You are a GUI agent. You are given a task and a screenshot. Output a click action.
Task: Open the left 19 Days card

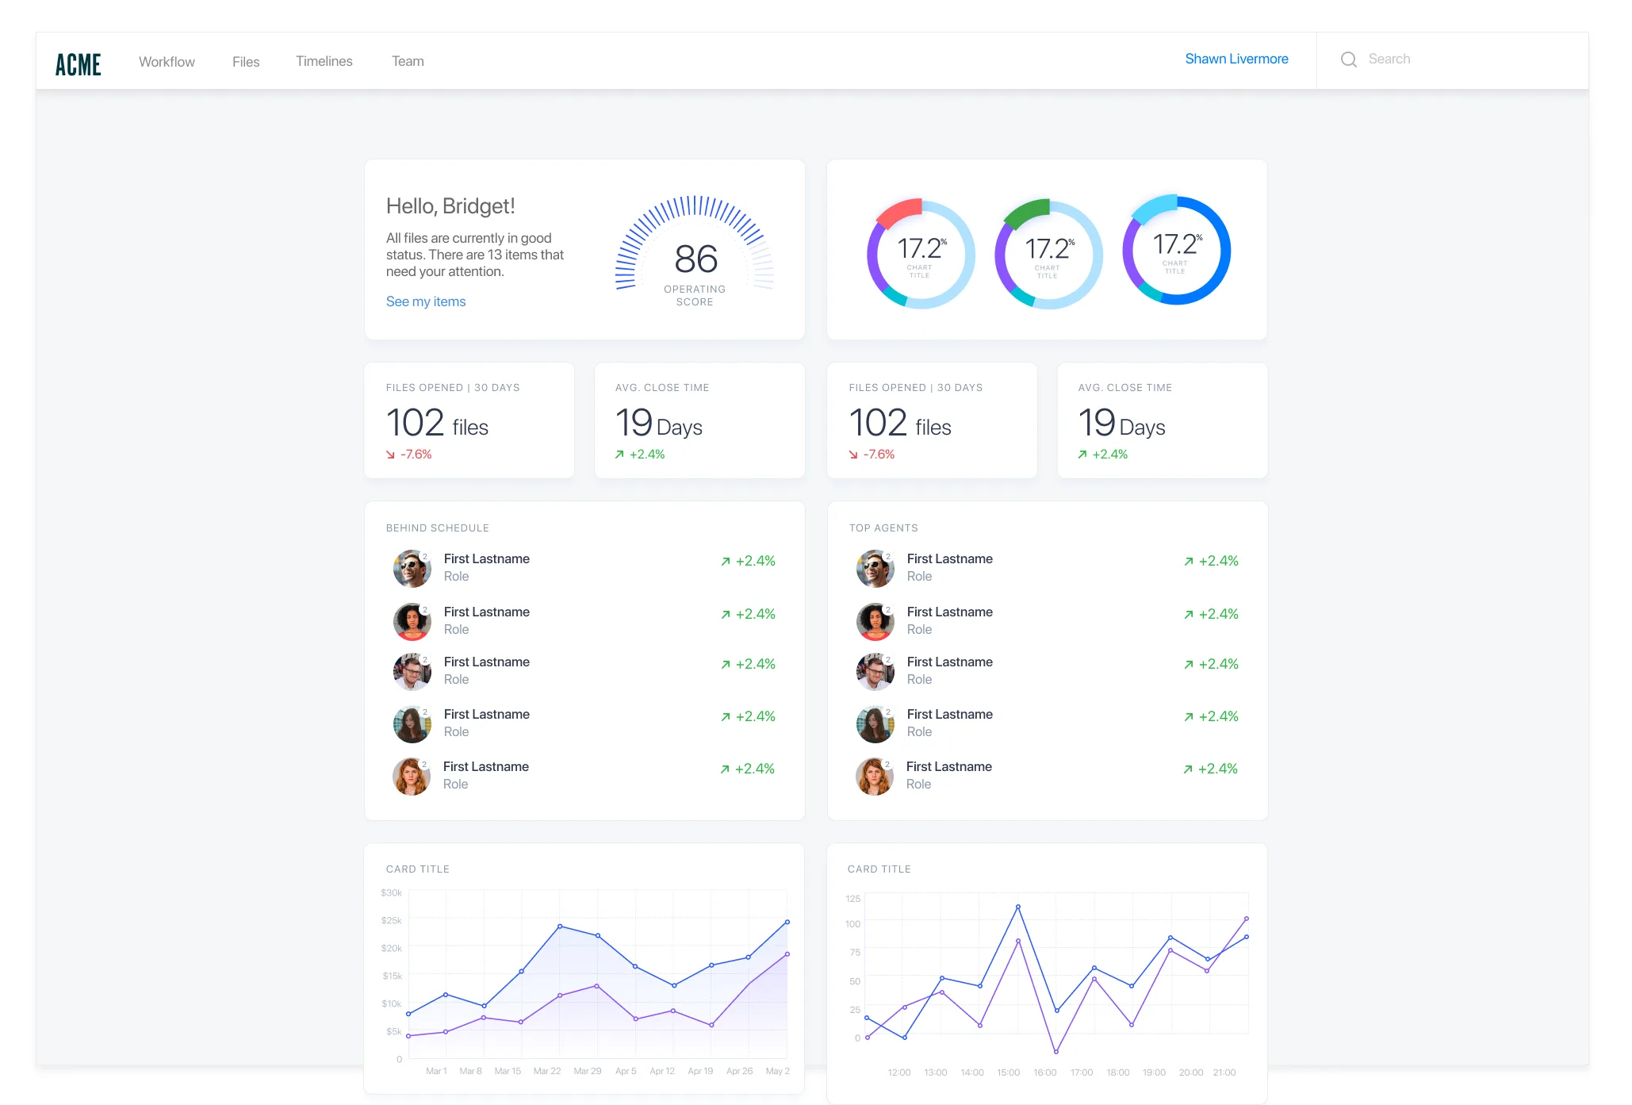699,420
